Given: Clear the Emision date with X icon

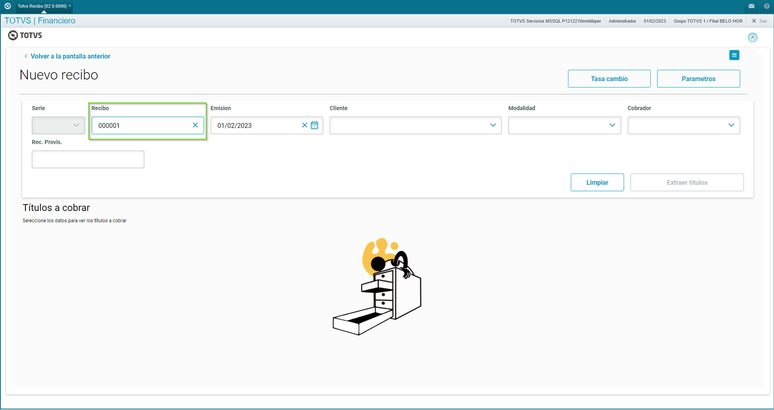Looking at the screenshot, I should [304, 125].
